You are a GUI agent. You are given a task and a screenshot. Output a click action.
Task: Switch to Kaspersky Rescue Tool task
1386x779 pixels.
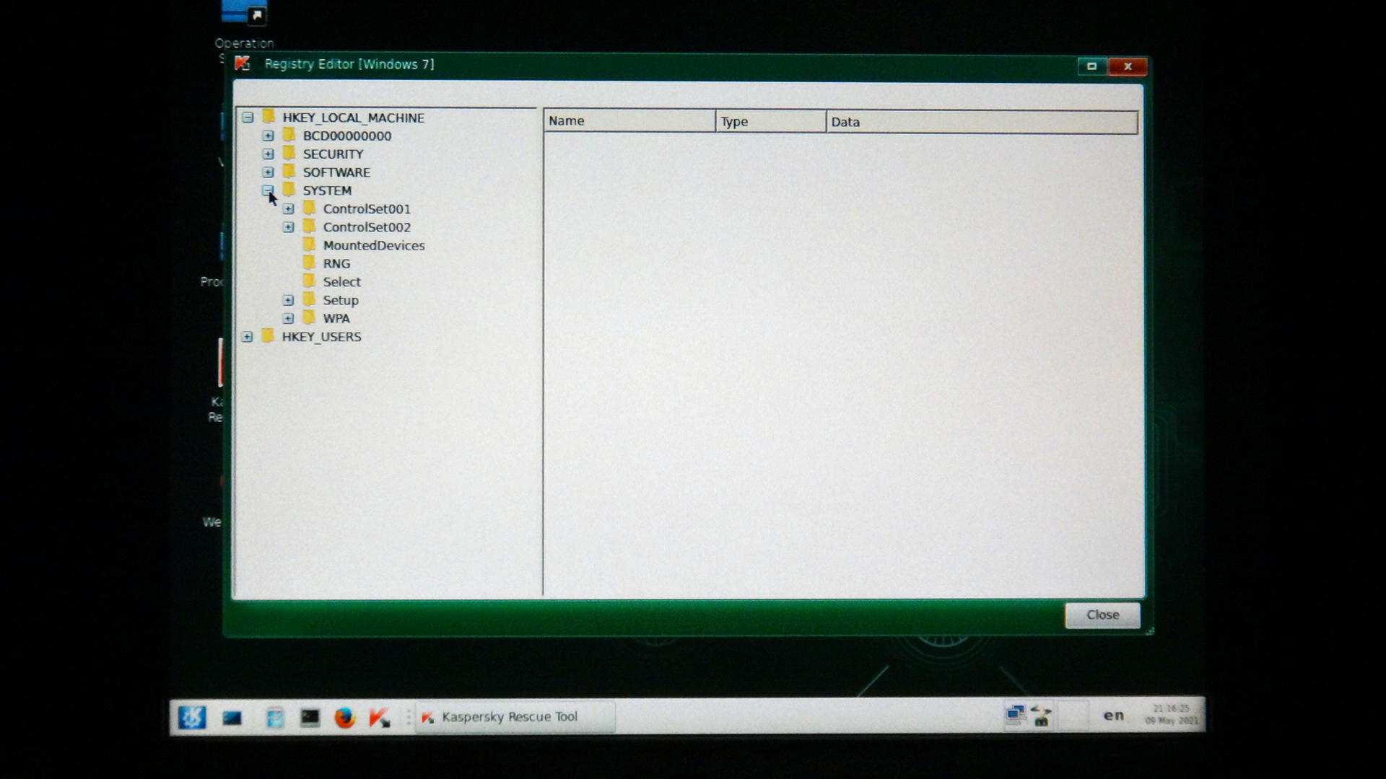click(515, 717)
